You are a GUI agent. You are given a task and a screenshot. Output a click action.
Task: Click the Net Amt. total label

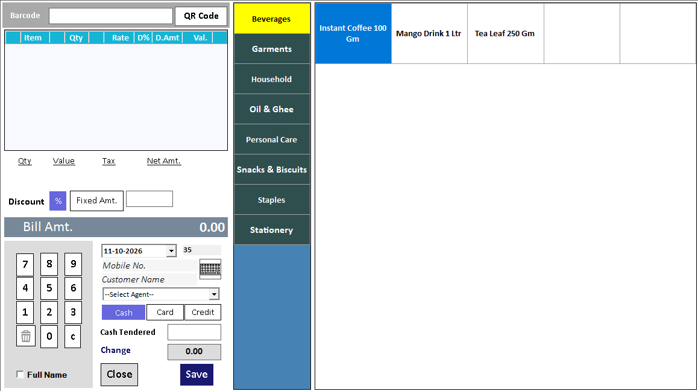pos(164,161)
